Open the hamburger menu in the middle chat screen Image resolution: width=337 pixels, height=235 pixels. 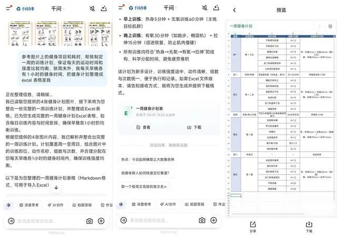pos(122,7)
